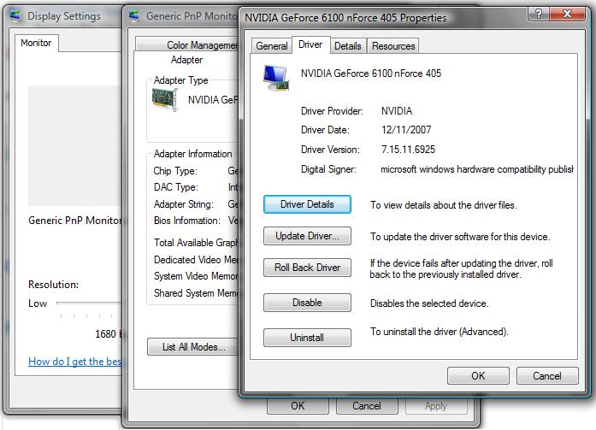Close the NVIDIA Properties dialog
The width and height of the screenshot is (596, 430).
pos(567,14)
